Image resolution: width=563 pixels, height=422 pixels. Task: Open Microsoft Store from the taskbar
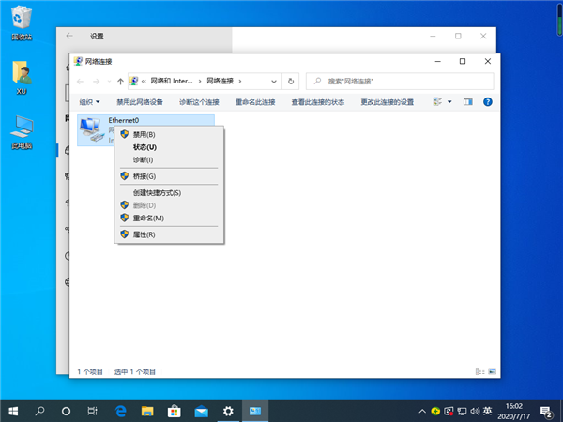174,411
